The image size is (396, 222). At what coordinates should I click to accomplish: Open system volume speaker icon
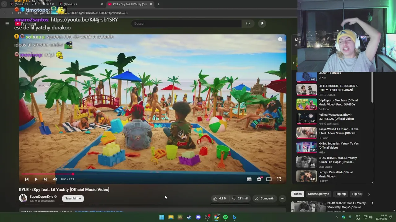tap(370, 217)
